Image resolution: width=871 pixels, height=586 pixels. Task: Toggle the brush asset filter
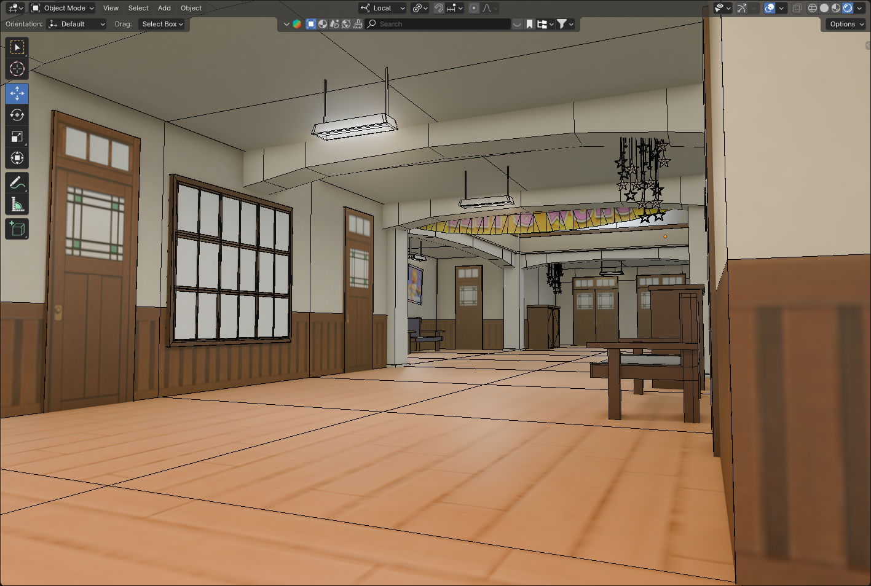tap(358, 24)
